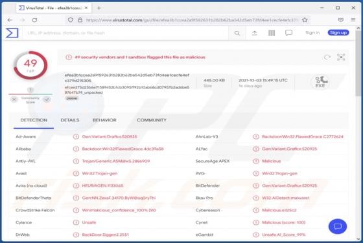Click the BitDefenderTheta Gen:NN.ZexaF result
This screenshot has height=243, width=363.
click(119, 198)
